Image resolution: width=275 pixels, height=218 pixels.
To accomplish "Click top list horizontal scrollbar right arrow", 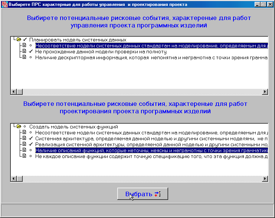I will (x=265, y=91).
